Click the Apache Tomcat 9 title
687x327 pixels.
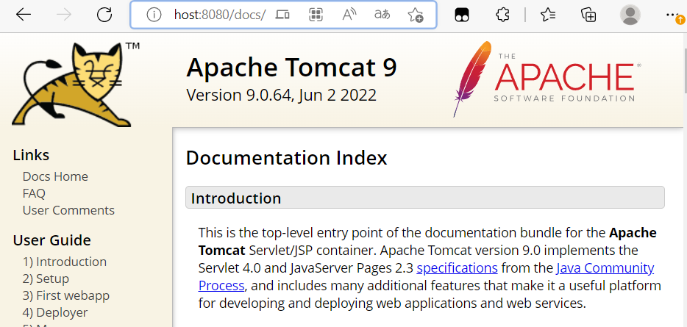click(x=291, y=68)
